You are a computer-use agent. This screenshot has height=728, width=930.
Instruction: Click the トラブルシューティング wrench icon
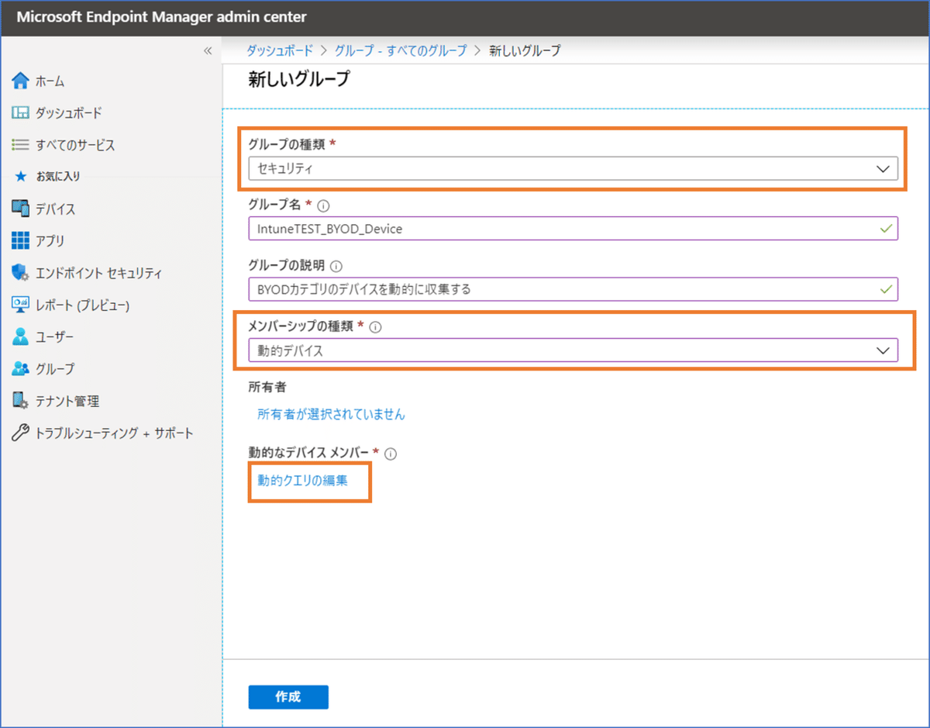[21, 433]
